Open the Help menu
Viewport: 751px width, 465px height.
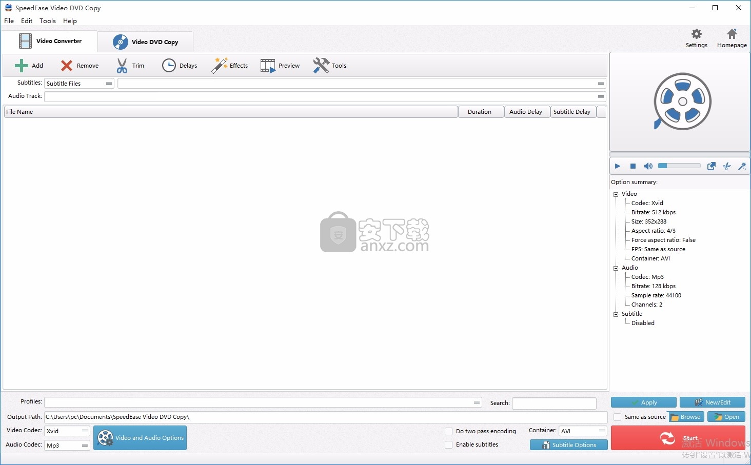70,21
